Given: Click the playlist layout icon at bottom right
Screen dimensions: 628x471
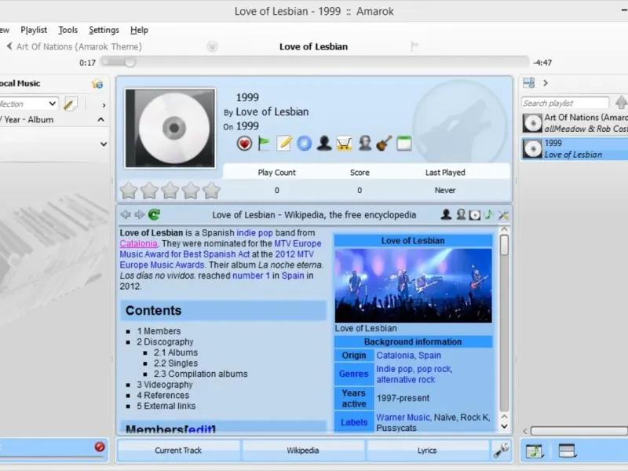Looking at the screenshot, I should 567,451.
